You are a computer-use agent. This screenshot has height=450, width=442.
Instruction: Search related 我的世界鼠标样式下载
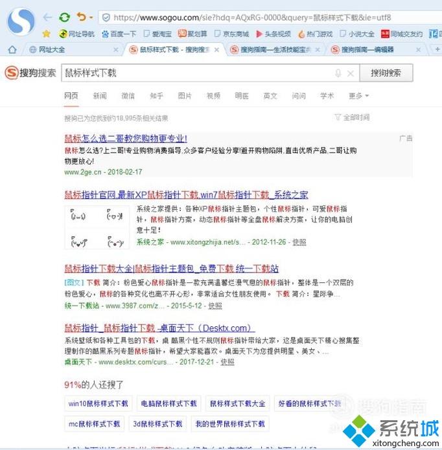pos(230,423)
